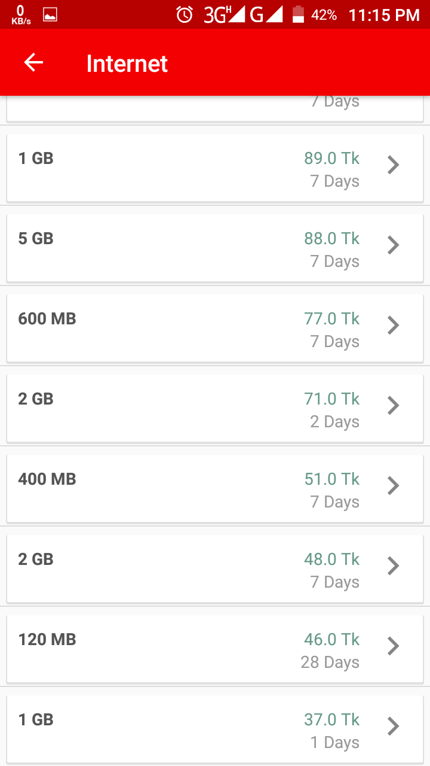Tap the battery status icon
The width and height of the screenshot is (430, 766).
[298, 14]
